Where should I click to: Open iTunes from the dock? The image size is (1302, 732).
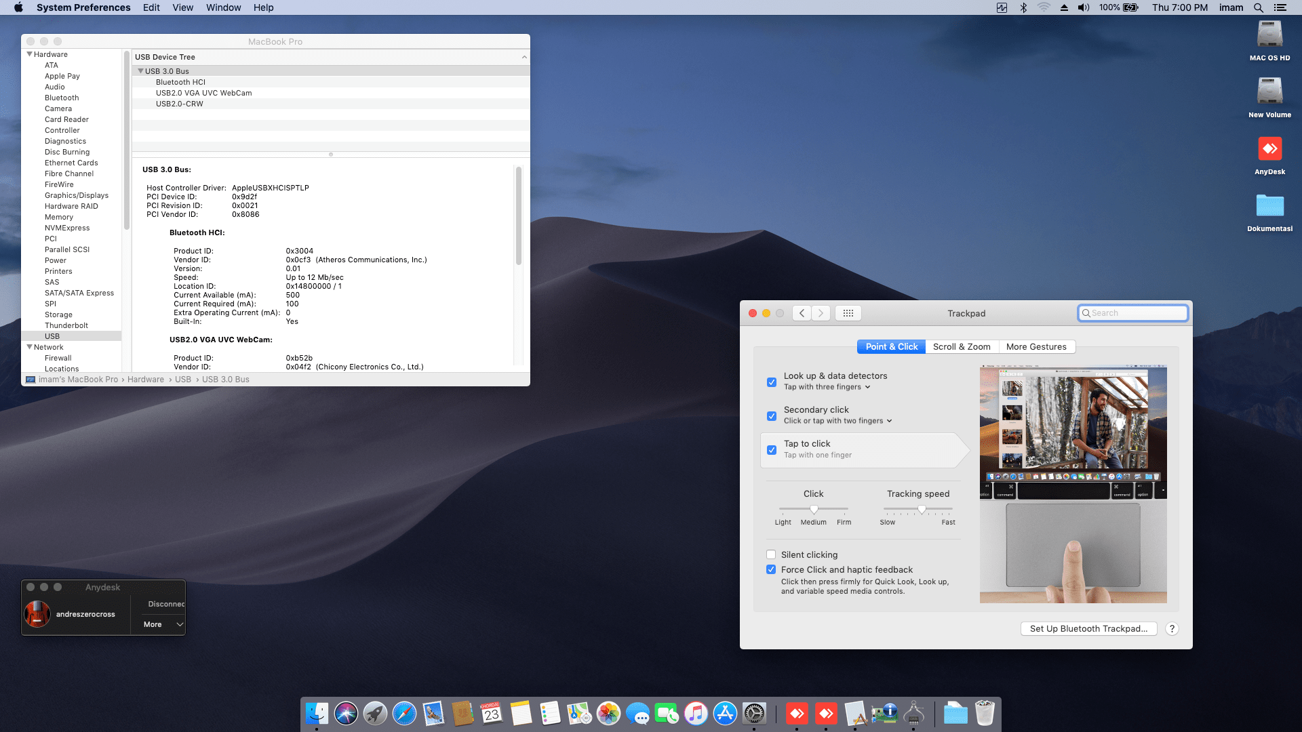[x=696, y=713]
